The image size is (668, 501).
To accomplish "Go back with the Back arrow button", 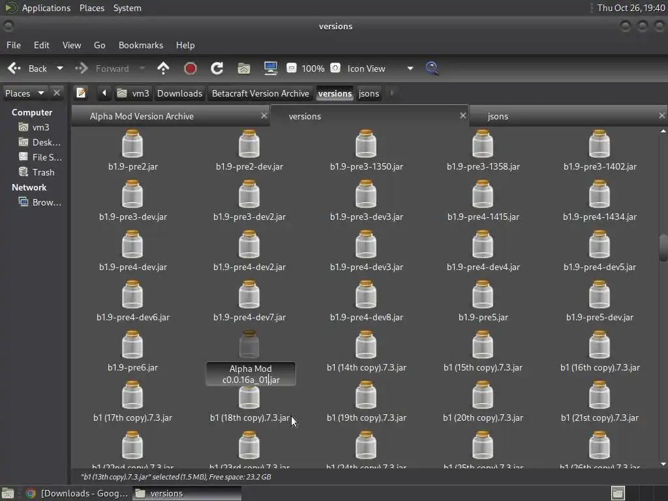I will coord(27,68).
